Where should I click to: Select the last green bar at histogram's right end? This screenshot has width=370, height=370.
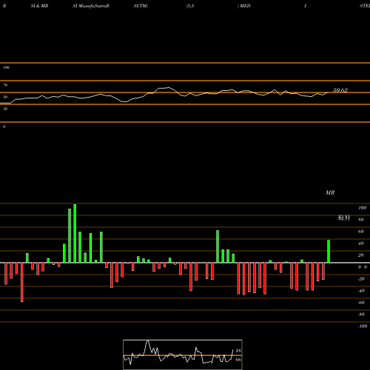(329, 252)
